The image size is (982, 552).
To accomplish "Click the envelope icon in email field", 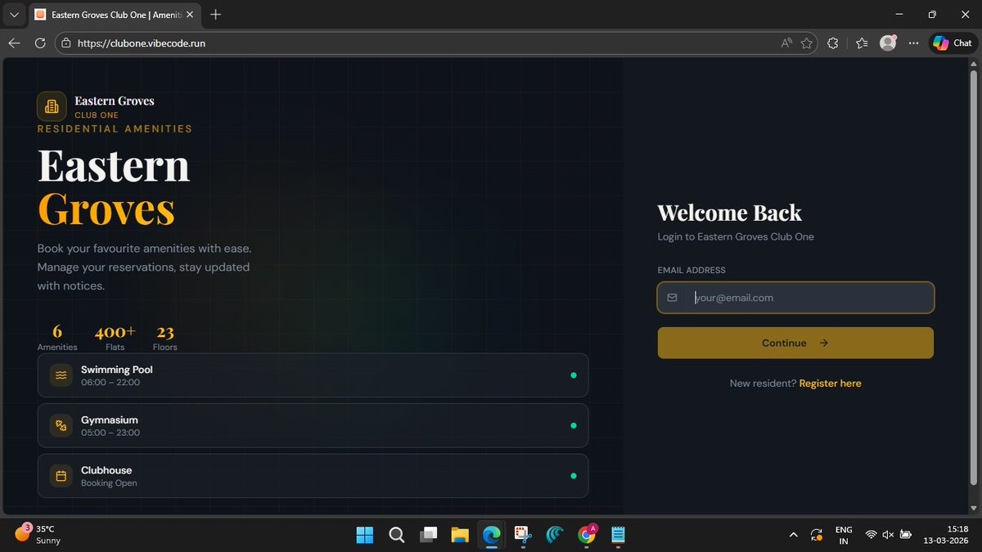I will click(672, 298).
